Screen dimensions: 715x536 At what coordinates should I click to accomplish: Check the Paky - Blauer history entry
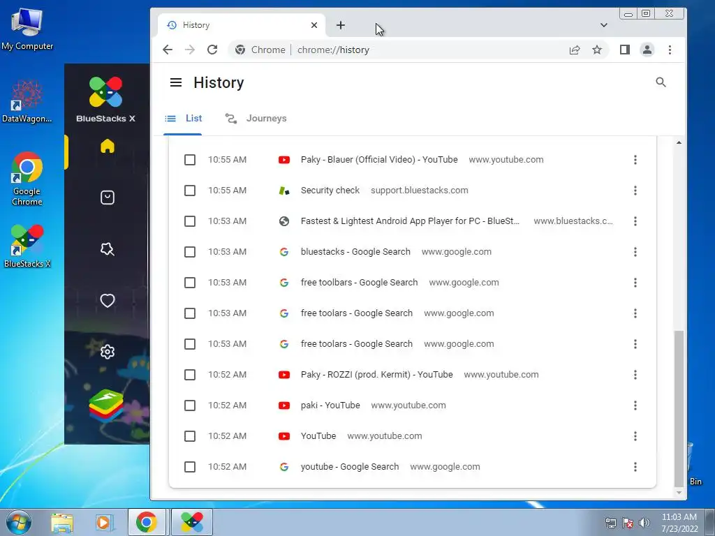pyautogui.click(x=190, y=160)
